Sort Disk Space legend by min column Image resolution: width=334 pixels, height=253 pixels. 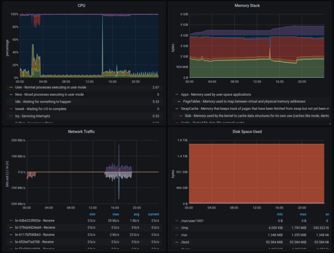280,214
